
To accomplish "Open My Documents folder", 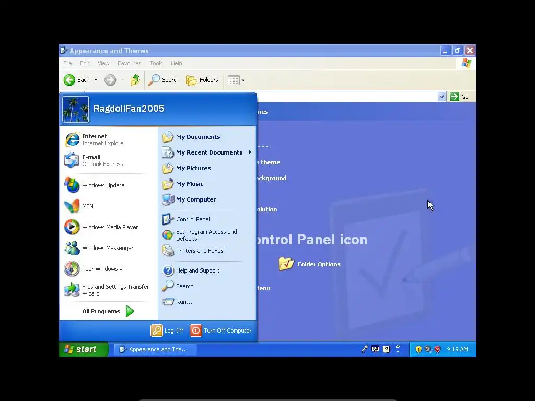I will point(207,137).
